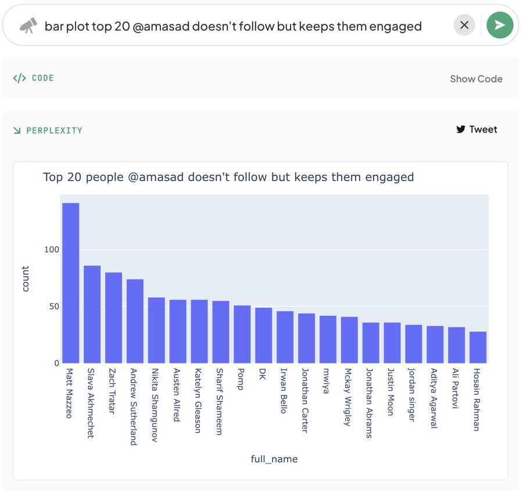The image size is (523, 496).
Task: Click the Perplexity arrow icon
Action: pos(17,130)
